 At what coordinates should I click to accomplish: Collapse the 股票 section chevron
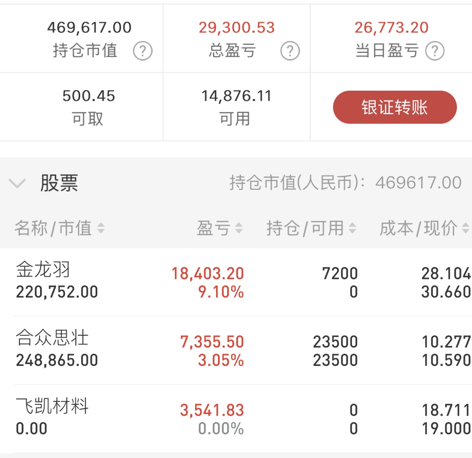(x=17, y=183)
